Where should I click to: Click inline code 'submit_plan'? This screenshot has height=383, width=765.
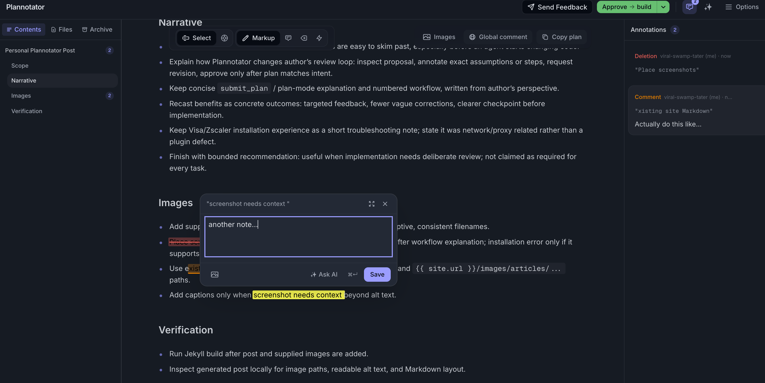pos(244,88)
